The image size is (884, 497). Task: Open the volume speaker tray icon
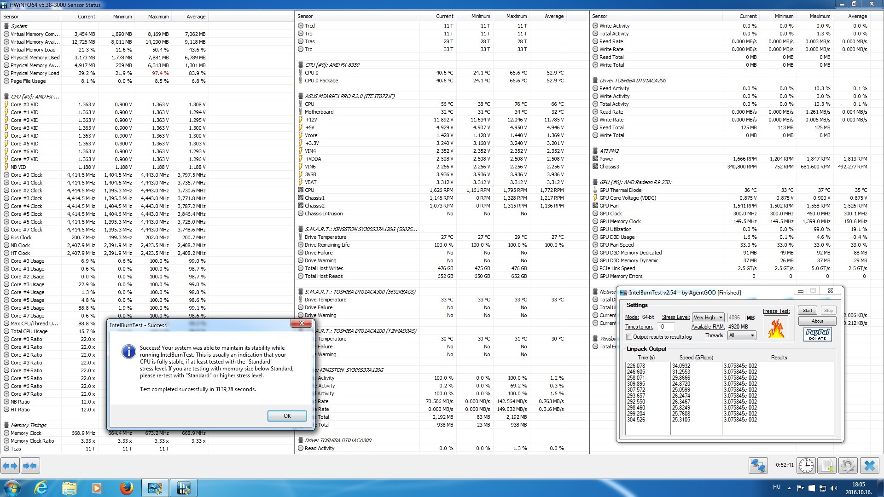833,488
